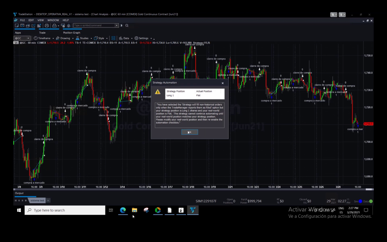387x242 pixels.
Task: Click the Timeframe clock icon
Action: [36, 38]
